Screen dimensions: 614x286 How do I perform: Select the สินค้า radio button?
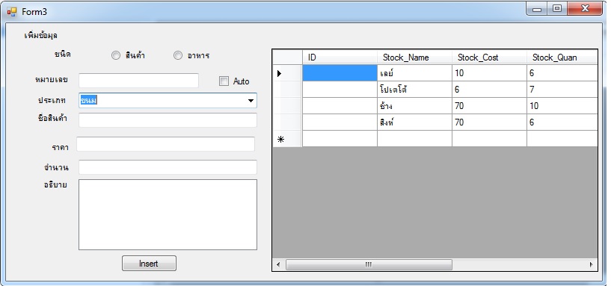click(x=115, y=55)
